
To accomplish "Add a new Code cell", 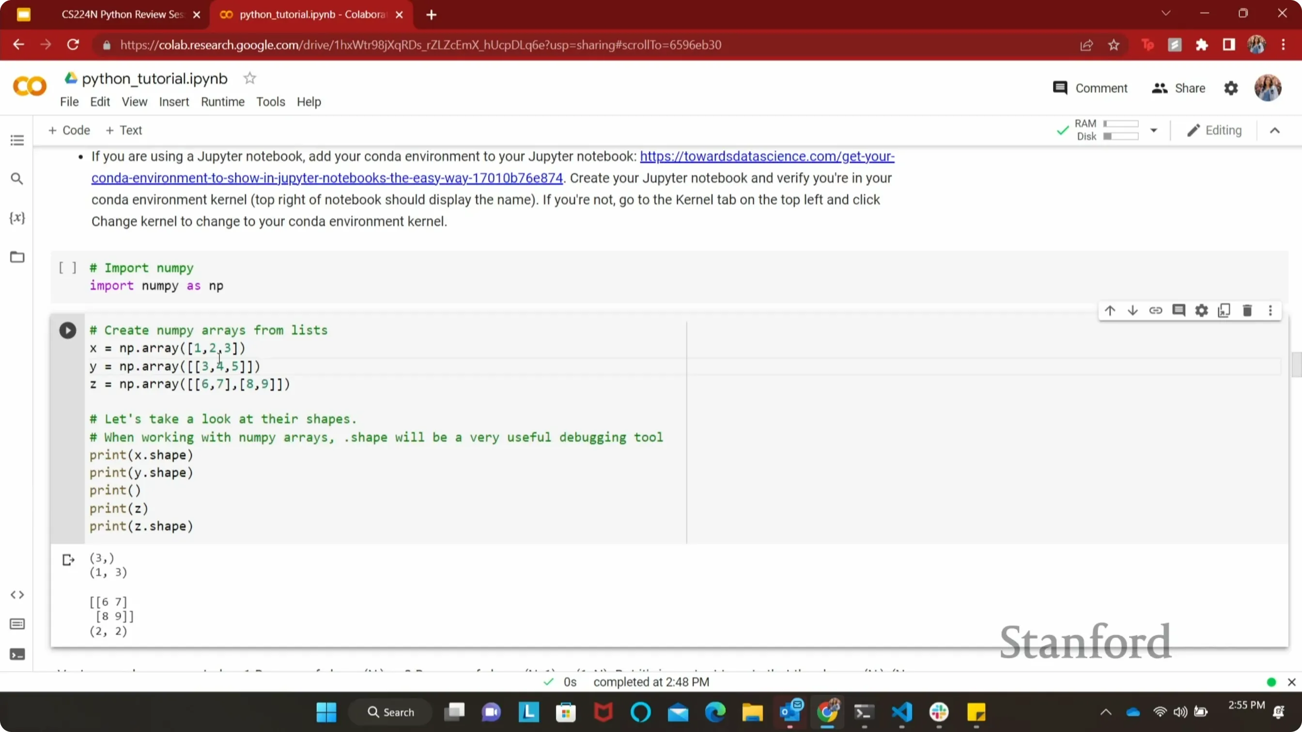I will 69,130.
